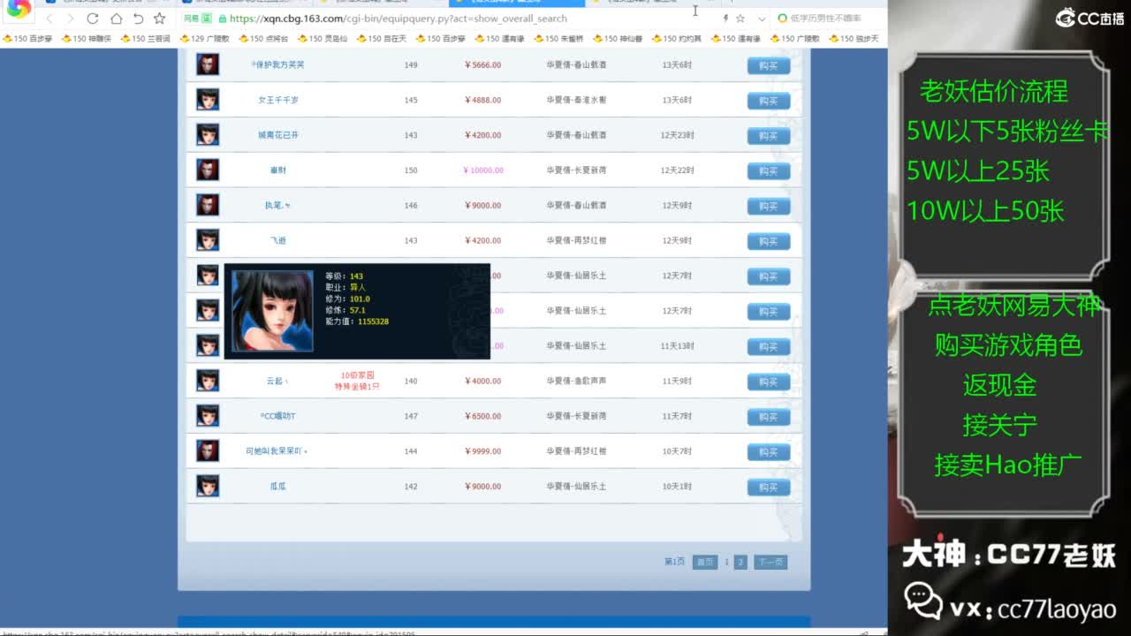Click avatar icon in the ¥4000.00 row

(208, 381)
